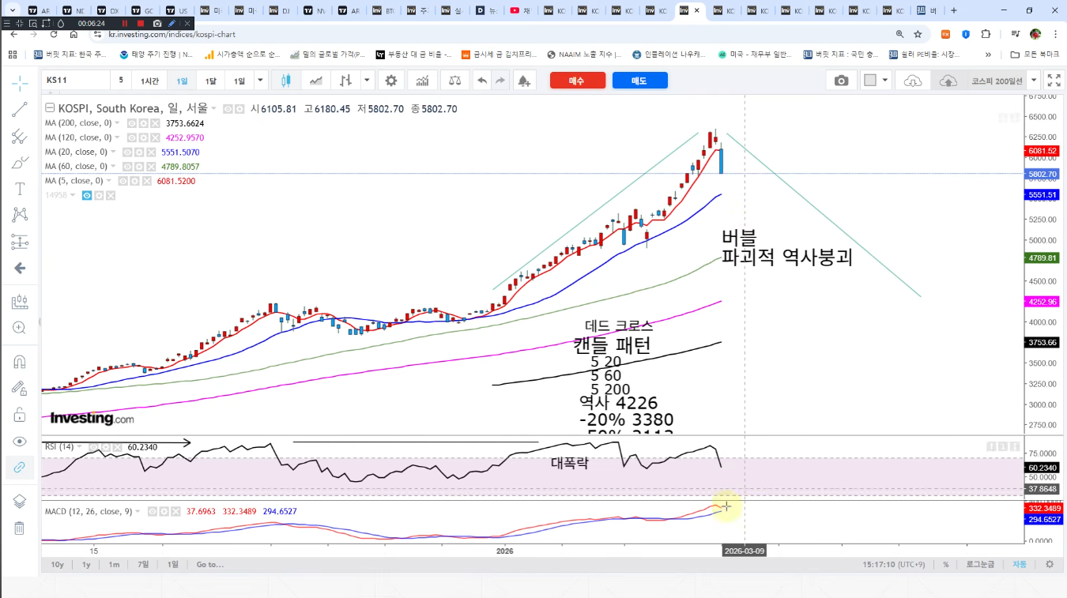Toggle drawing sync link icon in sidebar

20,467
